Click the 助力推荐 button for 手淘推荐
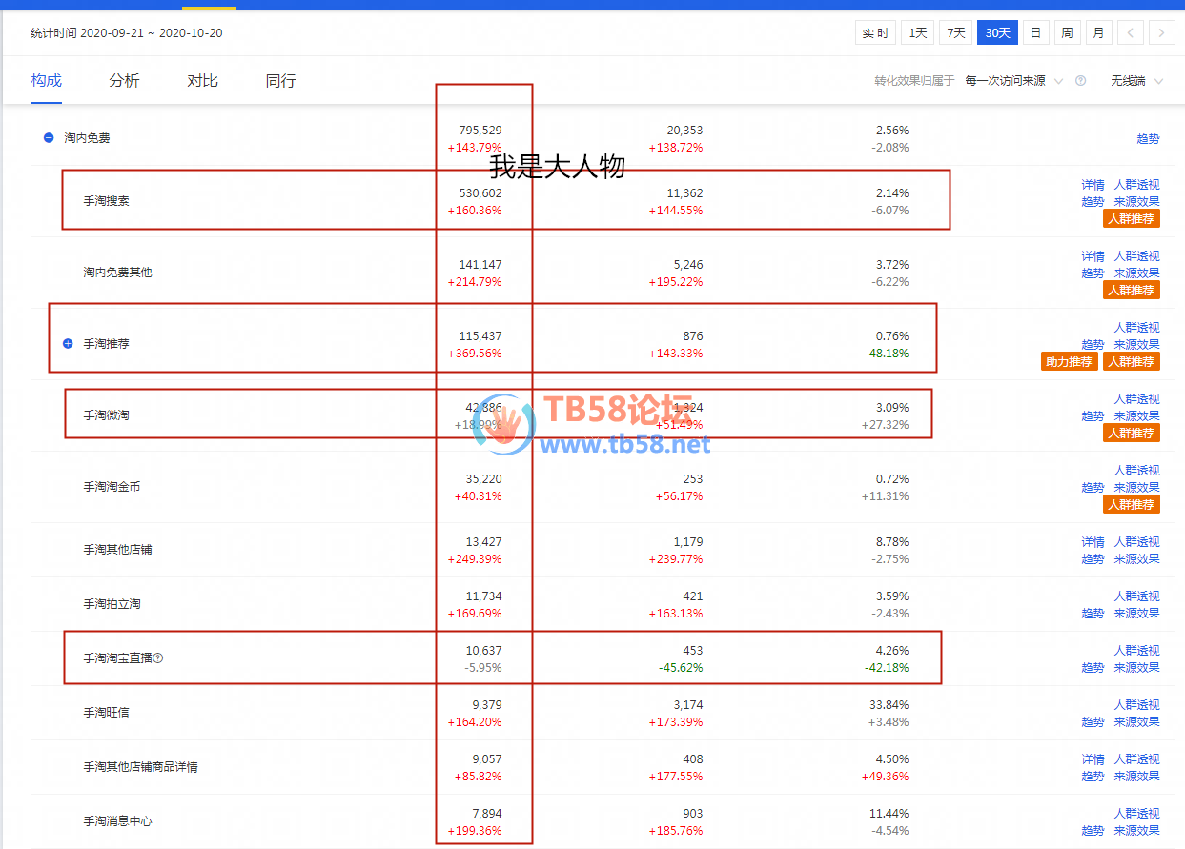 [x=1069, y=362]
